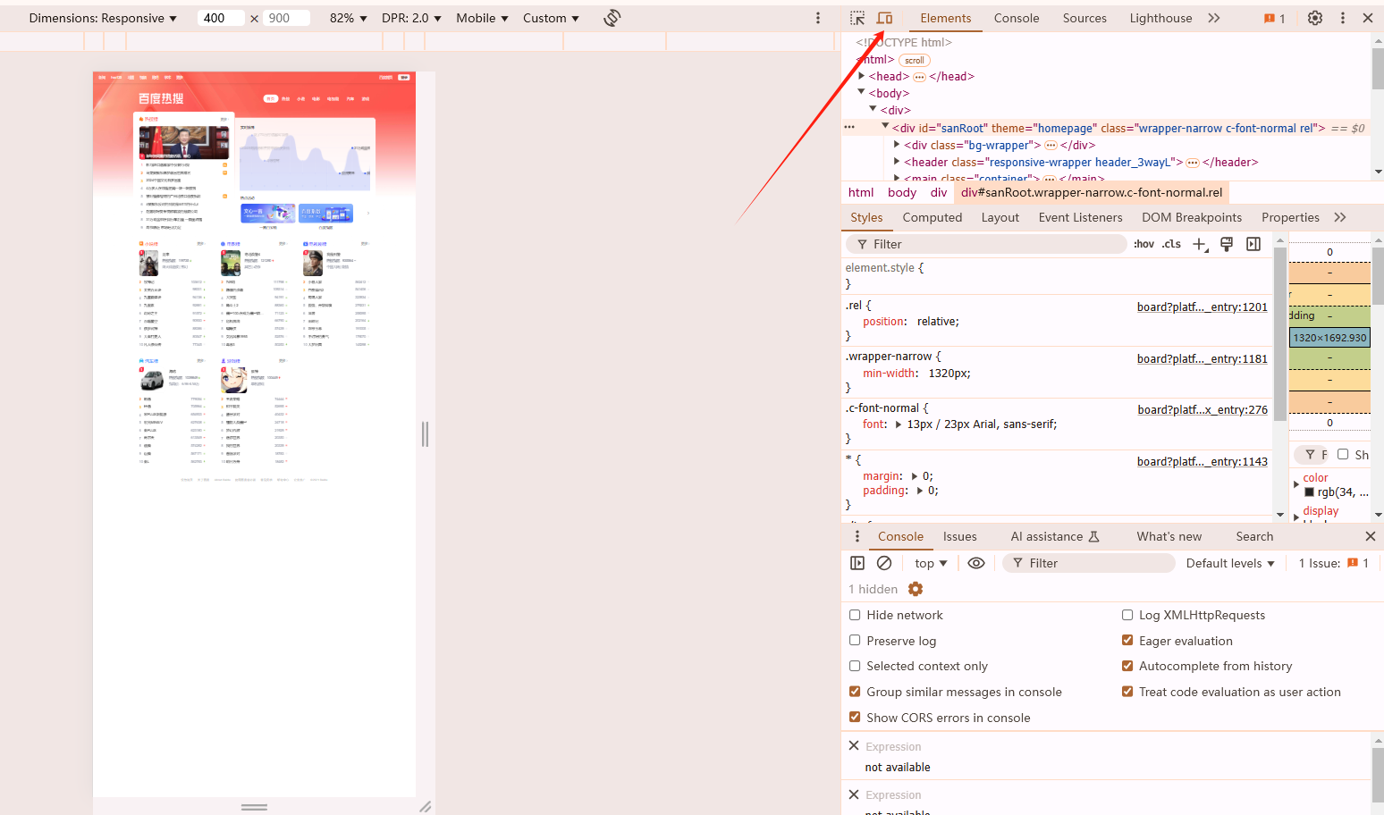Open Lighthouse tab
1384x815 pixels.
coord(1160,18)
